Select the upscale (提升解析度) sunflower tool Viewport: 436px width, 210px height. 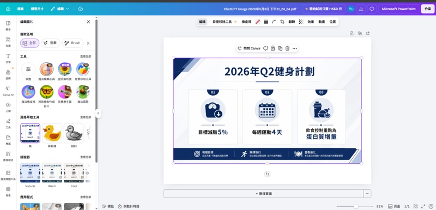pyautogui.click(x=65, y=72)
